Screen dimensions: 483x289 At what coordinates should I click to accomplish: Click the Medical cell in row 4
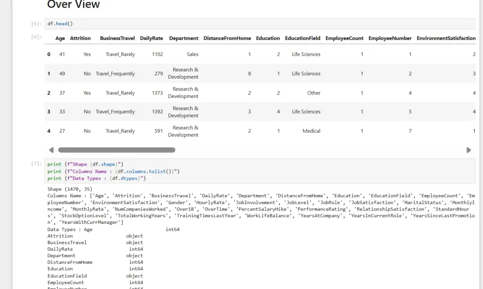pos(311,131)
